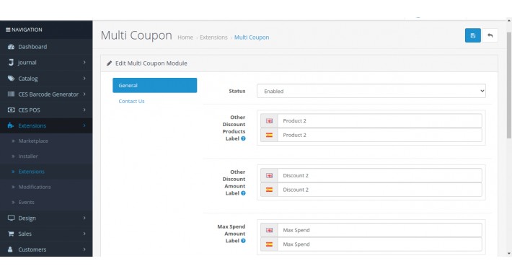This screenshot has width=512, height=274.
Task: Click the blue Save button icon
Action: tap(472, 35)
